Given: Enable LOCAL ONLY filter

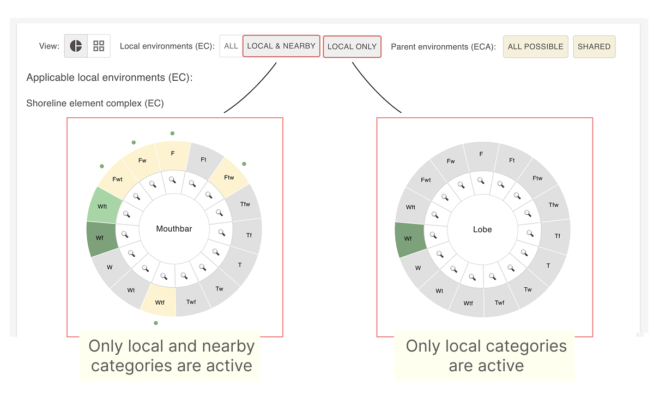Looking at the screenshot, I should 352,46.
